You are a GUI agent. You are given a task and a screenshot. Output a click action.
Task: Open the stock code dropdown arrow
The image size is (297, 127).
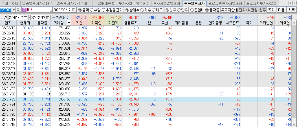tap(14, 10)
